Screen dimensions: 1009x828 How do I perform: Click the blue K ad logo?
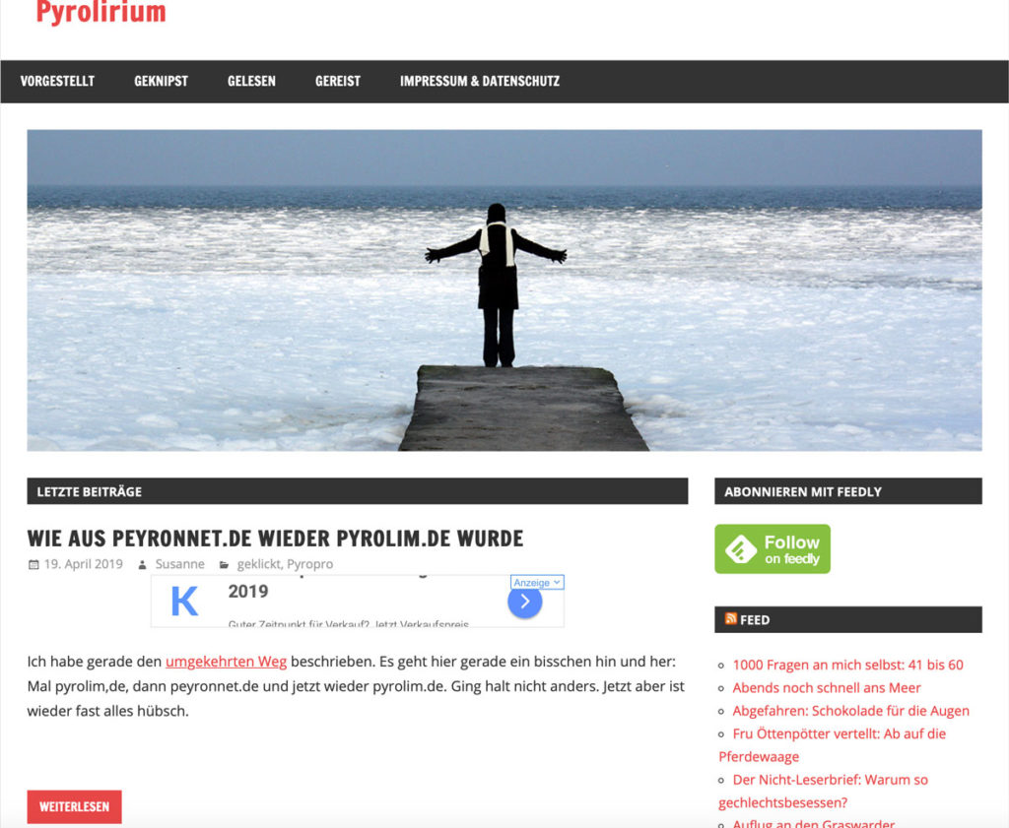point(184,602)
